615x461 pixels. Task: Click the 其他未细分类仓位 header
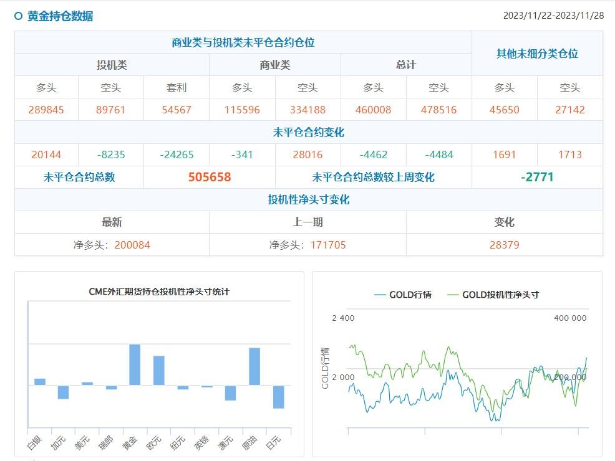[x=536, y=54]
